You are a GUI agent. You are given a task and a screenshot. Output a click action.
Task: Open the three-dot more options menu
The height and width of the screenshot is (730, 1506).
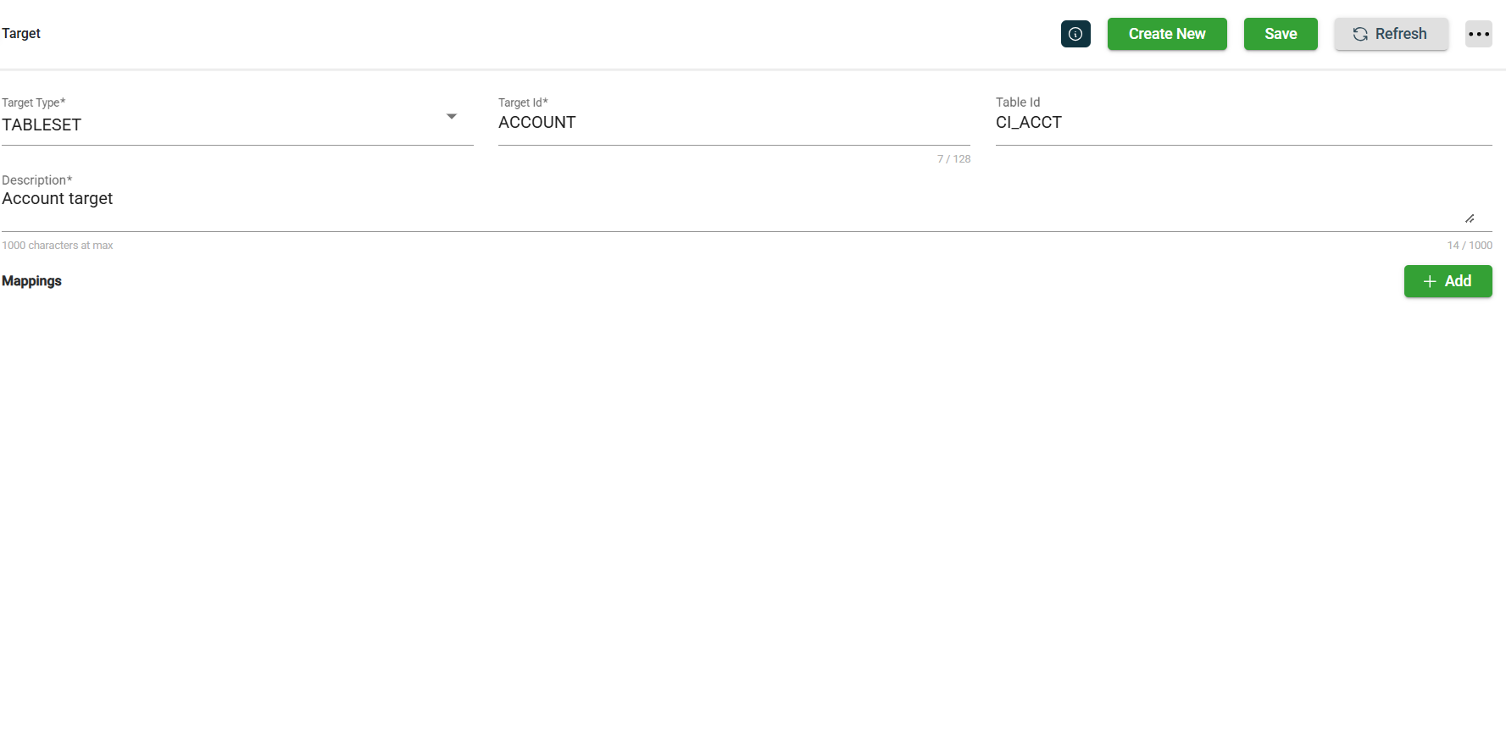pos(1478,34)
